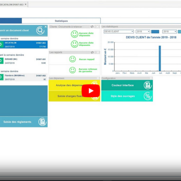The image size is (181, 181).
Task: Click the Configuration panel header label
Action: 109,78
